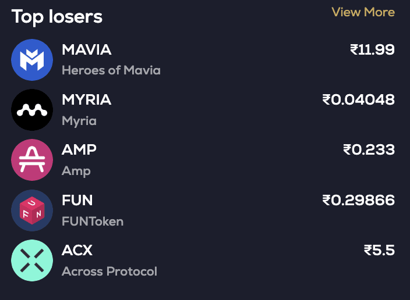Click ACX price ₹5.5
410x300 pixels.
tap(379, 251)
